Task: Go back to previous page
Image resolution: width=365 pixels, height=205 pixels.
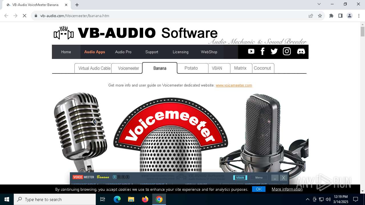Action: 6,16
